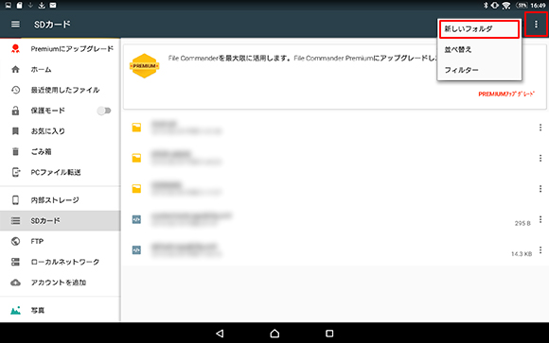Open the second yellow folder icon
This screenshot has width=549, height=343.
(x=136, y=158)
